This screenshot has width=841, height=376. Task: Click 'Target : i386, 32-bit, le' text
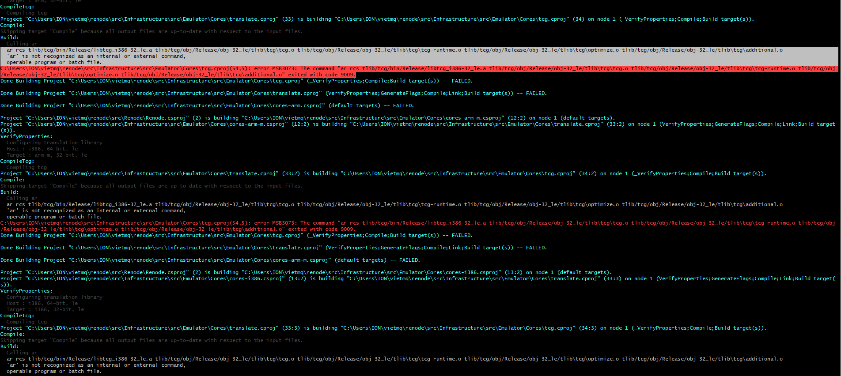coord(45,309)
